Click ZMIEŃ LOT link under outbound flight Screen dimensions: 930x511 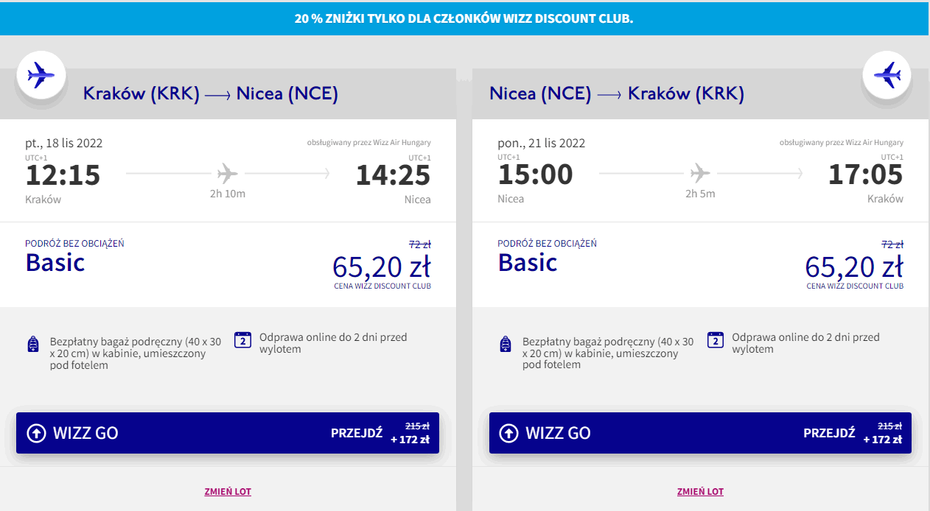228,491
